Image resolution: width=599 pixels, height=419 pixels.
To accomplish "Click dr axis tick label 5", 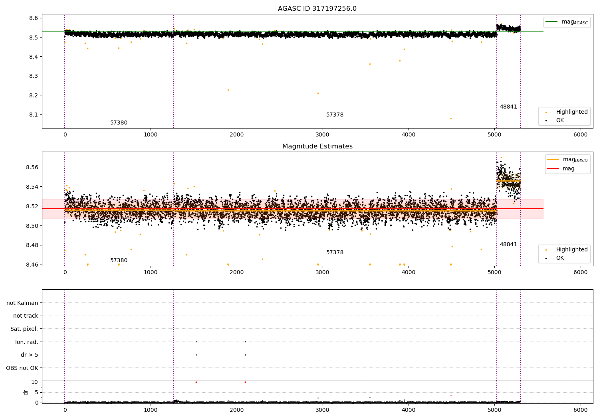I will (x=36, y=392).
